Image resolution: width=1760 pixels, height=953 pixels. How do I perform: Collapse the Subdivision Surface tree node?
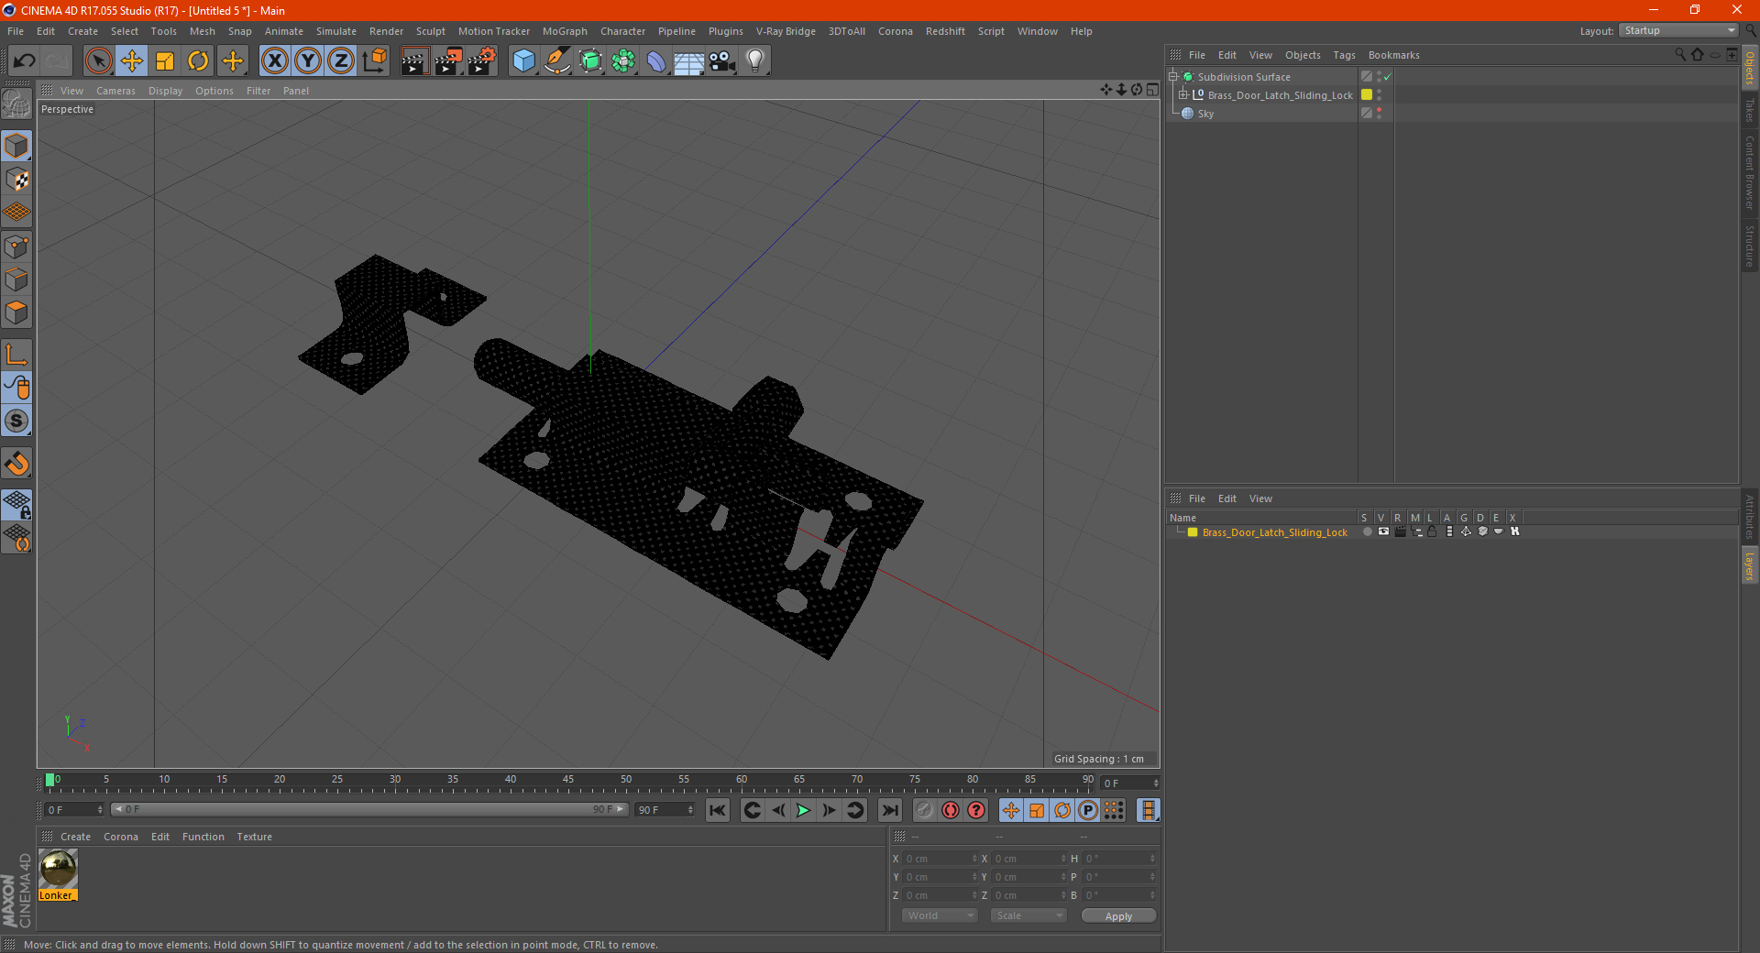point(1173,77)
